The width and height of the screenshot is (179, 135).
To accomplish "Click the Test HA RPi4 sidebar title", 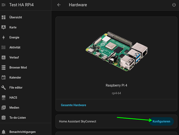I will pyautogui.click(x=22, y=5).
